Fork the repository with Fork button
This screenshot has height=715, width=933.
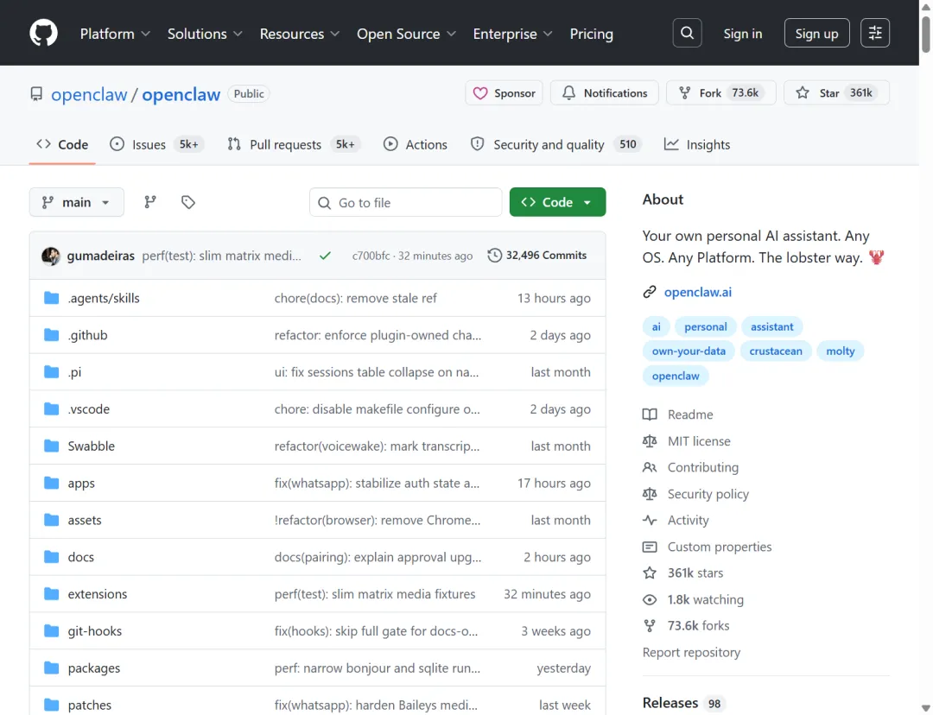point(720,92)
